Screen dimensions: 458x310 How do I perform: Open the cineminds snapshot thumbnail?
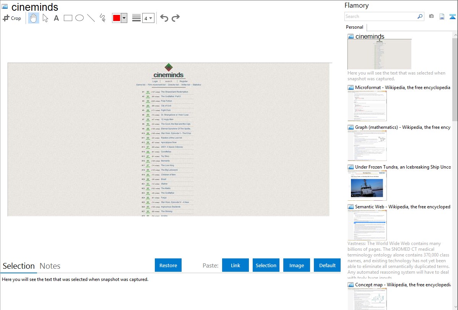[x=379, y=54]
